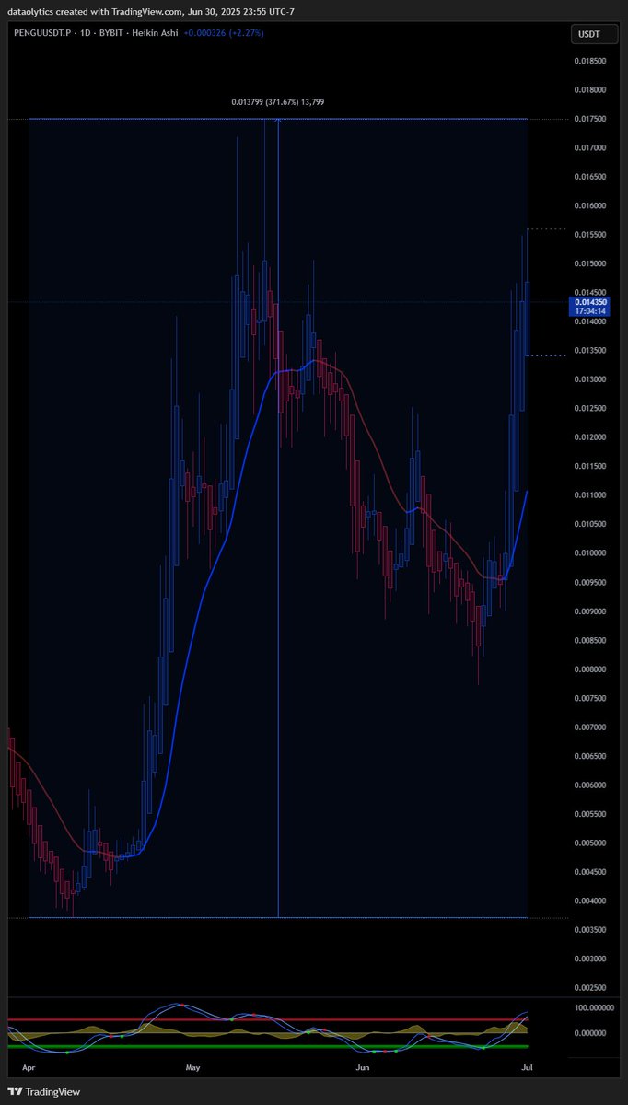
Task: Click the May label on time axis
Action: point(192,1068)
